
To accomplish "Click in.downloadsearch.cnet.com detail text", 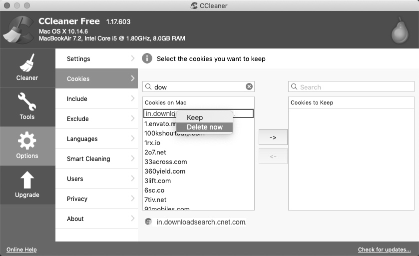I will tap(201, 222).
